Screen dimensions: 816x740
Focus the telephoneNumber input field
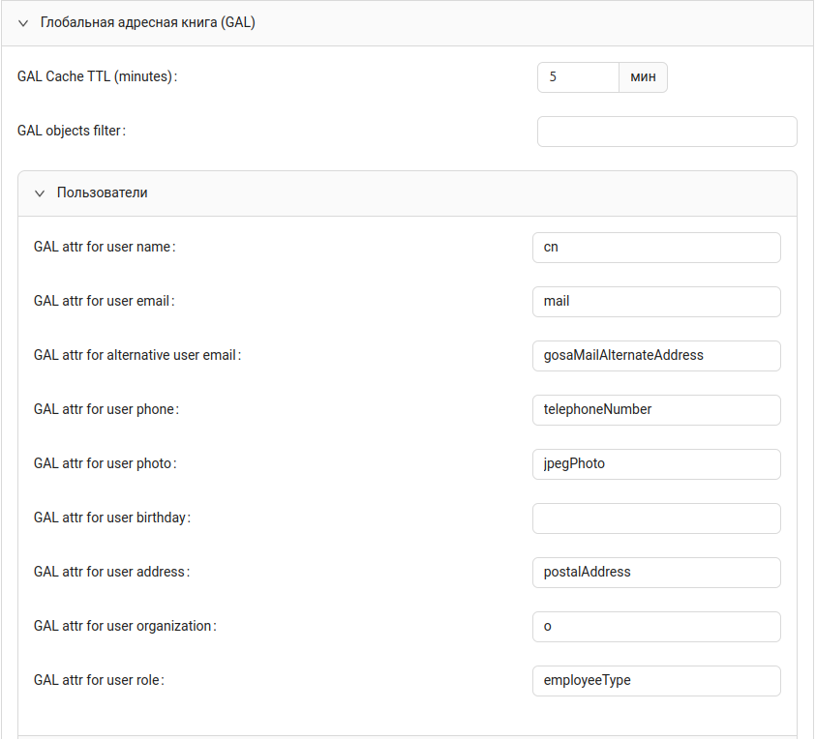tap(655, 409)
